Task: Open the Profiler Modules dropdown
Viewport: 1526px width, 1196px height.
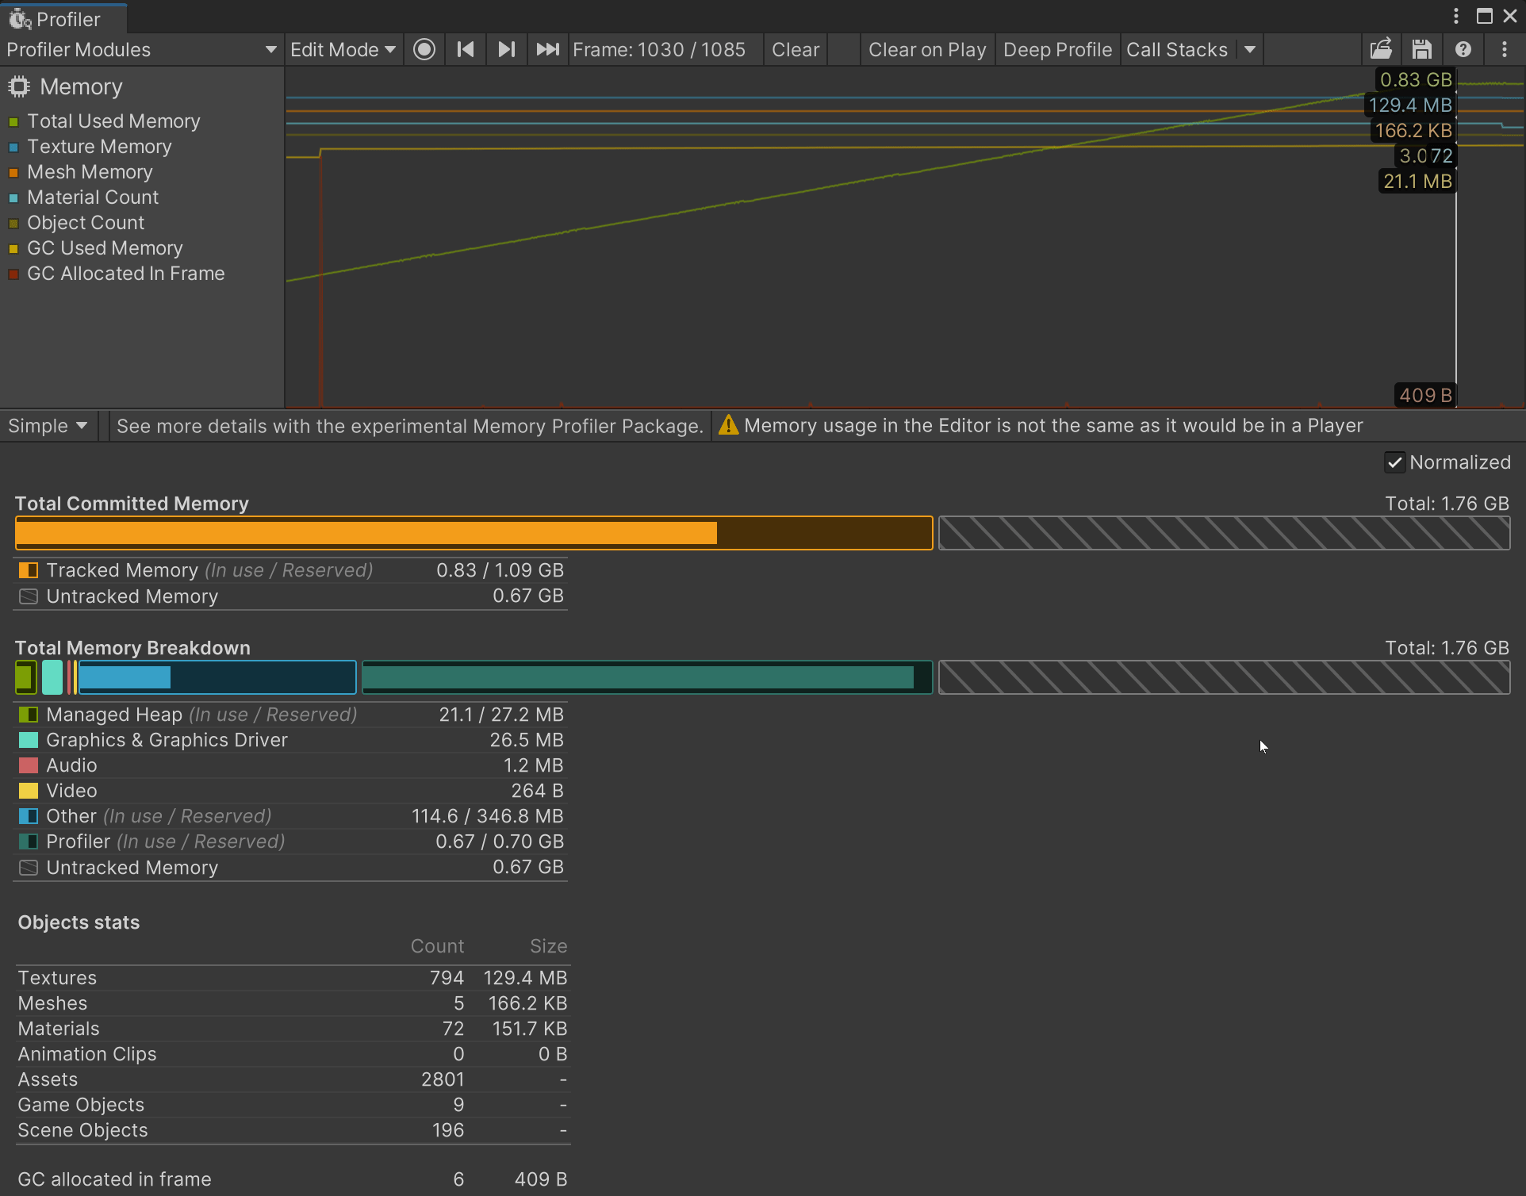Action: point(141,50)
